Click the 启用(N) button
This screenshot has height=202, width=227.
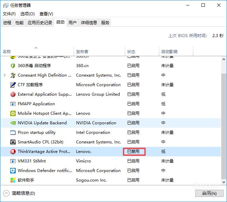[x=209, y=193]
